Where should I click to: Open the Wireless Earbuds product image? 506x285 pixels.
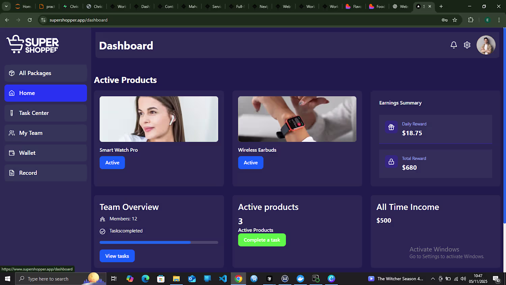[x=297, y=119]
